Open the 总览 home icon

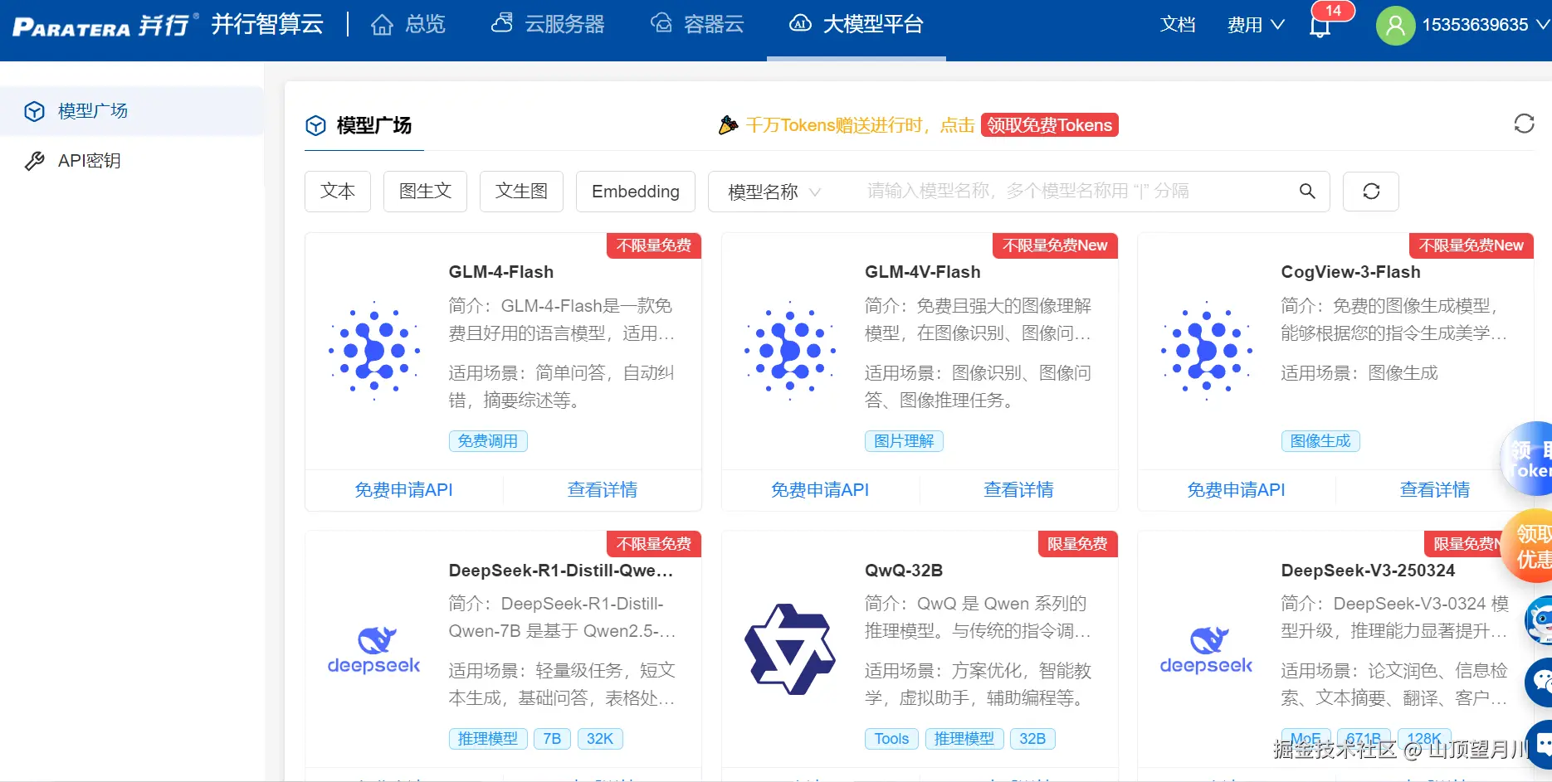382,25
